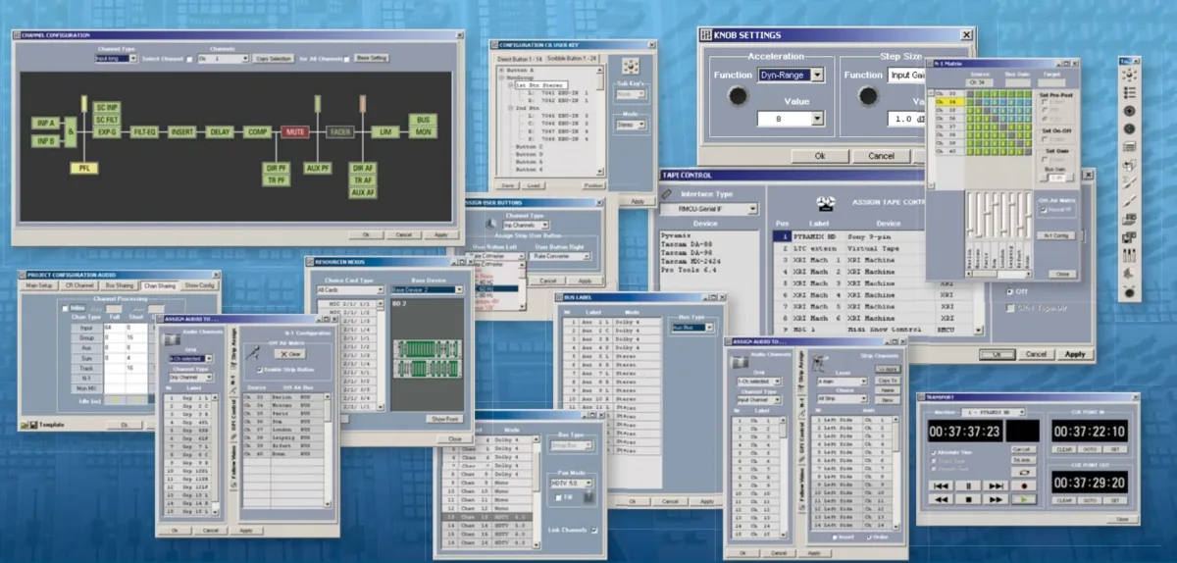Open the Acceleration Function Dyn-Range dropdown
This screenshot has width=1177, height=563.
coord(791,75)
